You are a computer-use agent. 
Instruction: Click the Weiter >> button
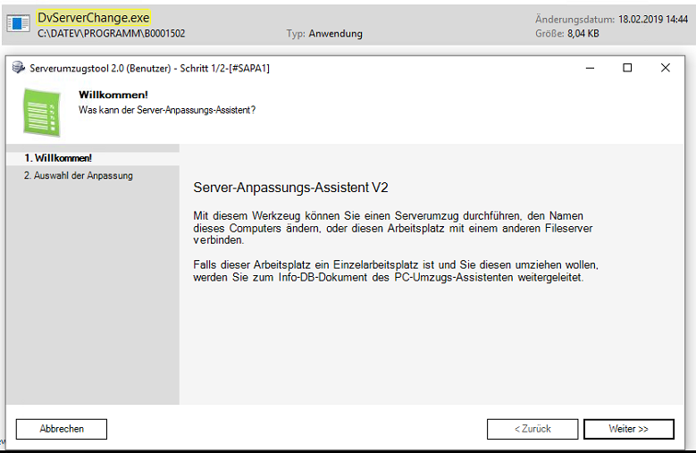tap(628, 429)
